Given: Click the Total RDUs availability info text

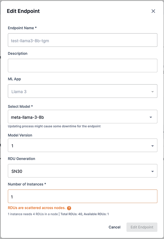Looking at the screenshot, I should point(85,214).
